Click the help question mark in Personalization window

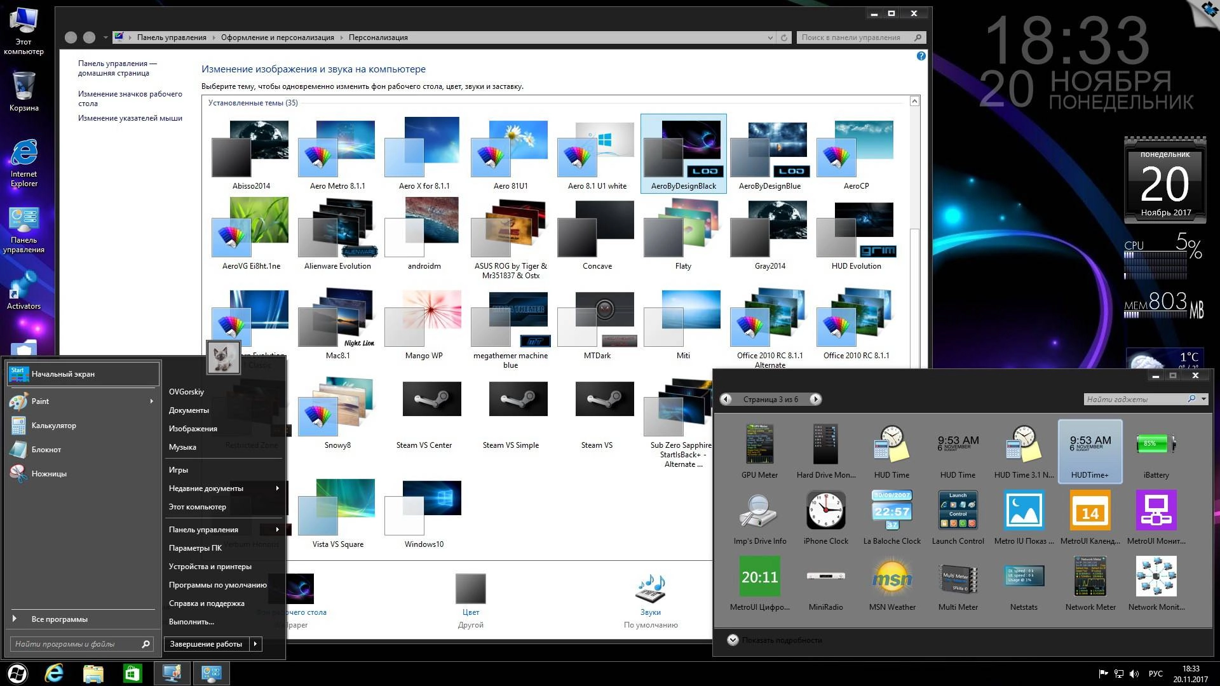pos(921,56)
